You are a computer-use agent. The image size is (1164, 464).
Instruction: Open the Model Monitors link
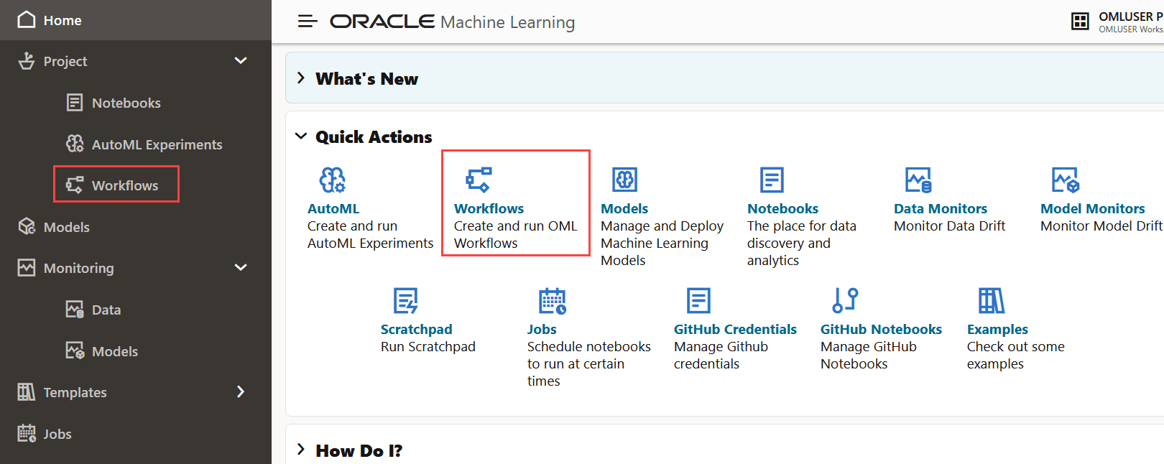[1093, 209]
